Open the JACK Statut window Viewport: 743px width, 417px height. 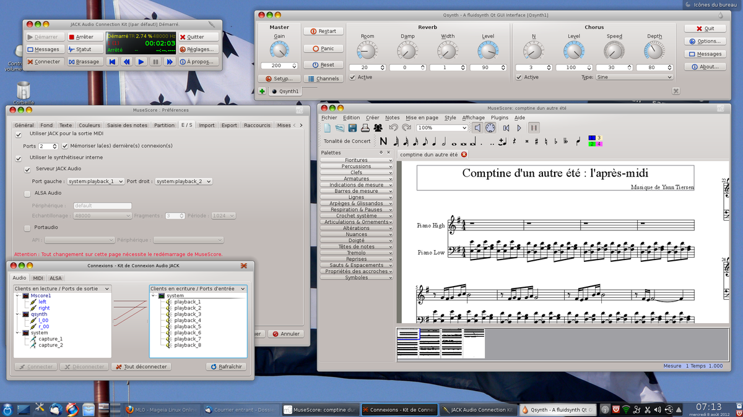tap(85, 49)
